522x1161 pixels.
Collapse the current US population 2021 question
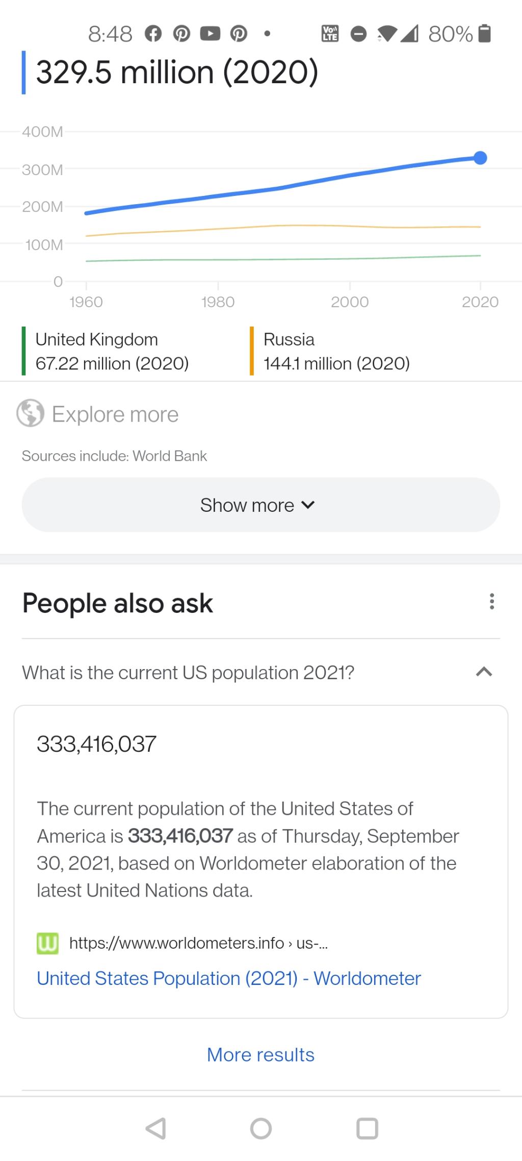tap(189, 673)
